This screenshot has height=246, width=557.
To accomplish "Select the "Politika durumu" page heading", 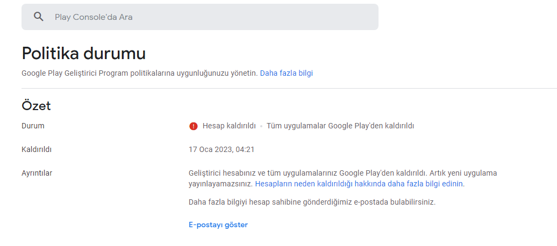I will tap(83, 54).
